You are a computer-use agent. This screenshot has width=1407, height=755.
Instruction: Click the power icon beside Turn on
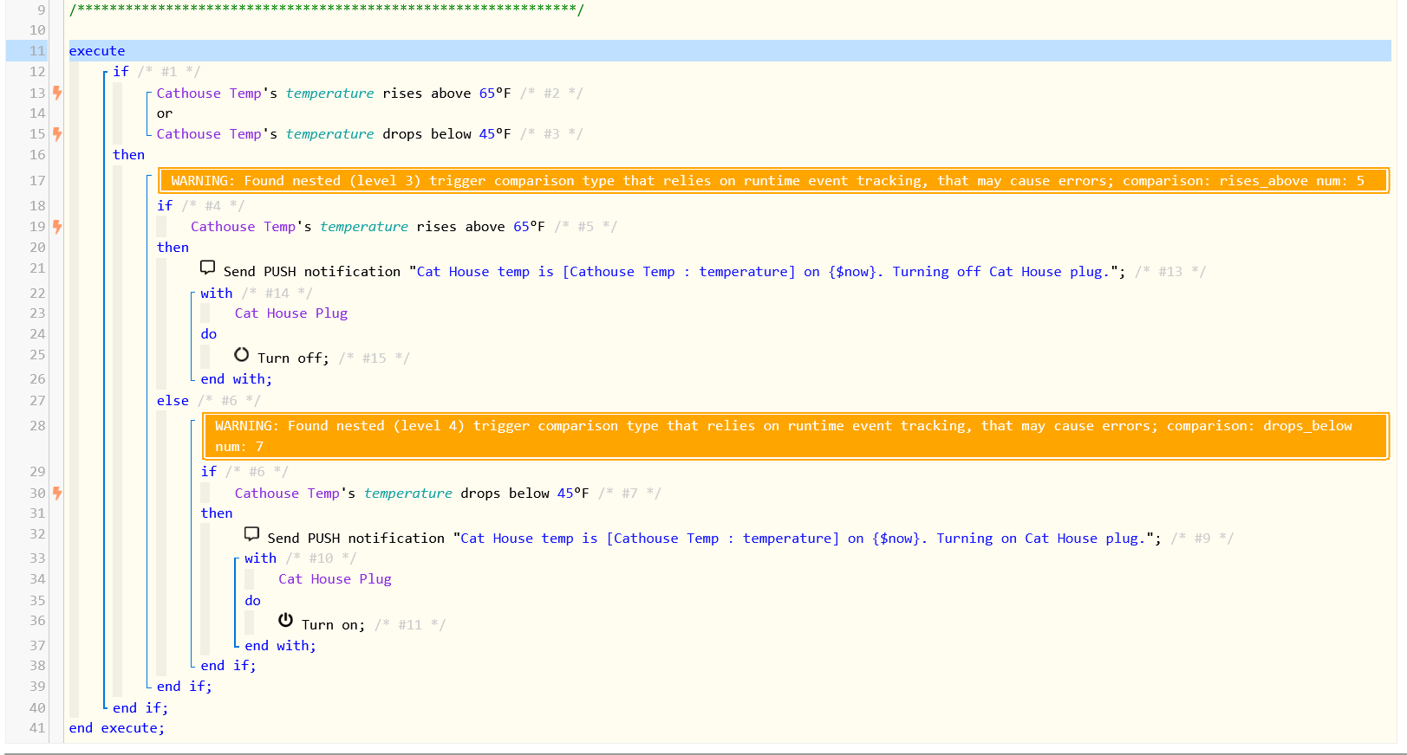pos(285,620)
